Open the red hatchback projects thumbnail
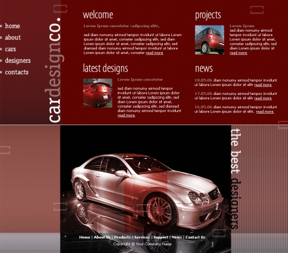The width and height of the screenshot is (288, 253). coord(209,40)
